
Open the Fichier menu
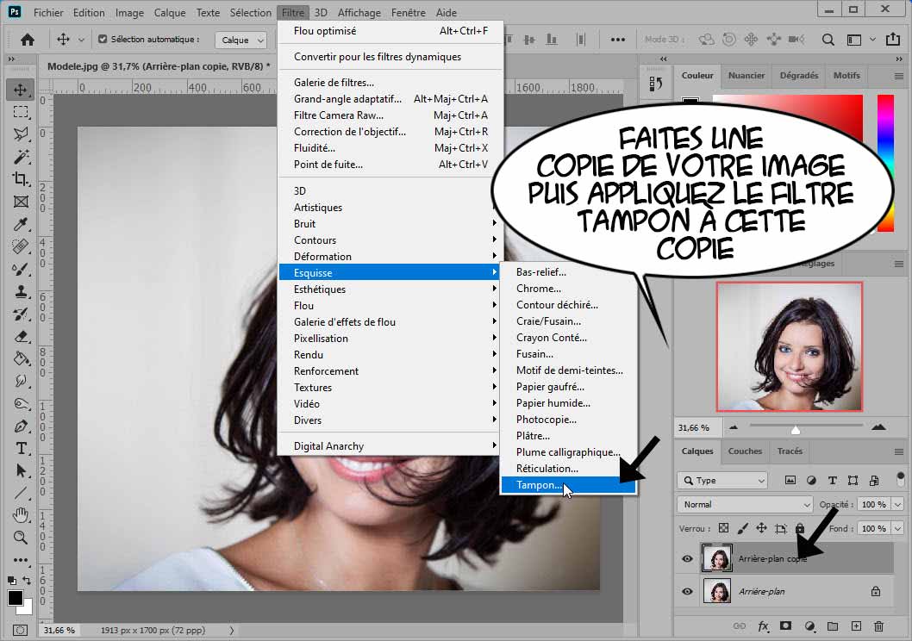pyautogui.click(x=48, y=12)
